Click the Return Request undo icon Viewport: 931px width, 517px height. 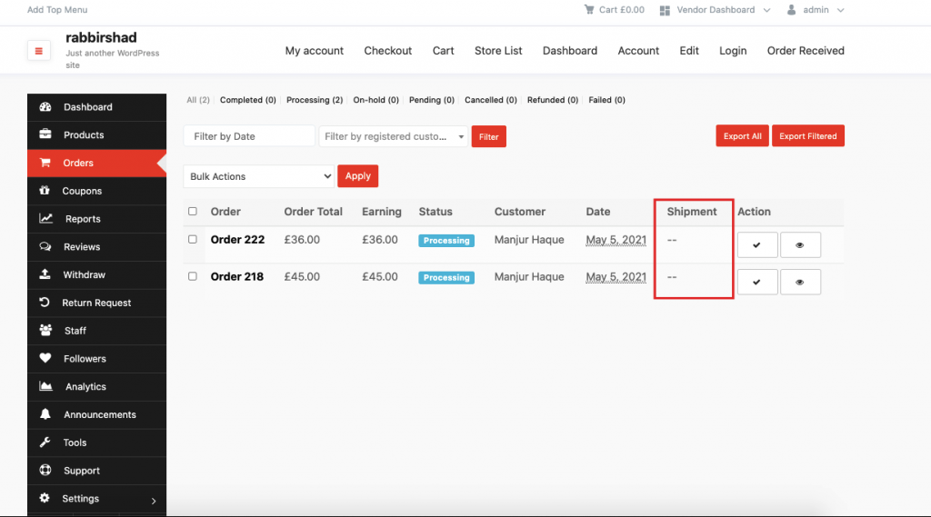coord(44,303)
